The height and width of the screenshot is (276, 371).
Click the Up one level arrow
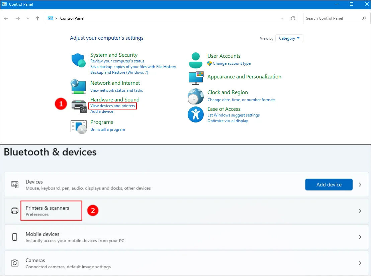(x=37, y=18)
